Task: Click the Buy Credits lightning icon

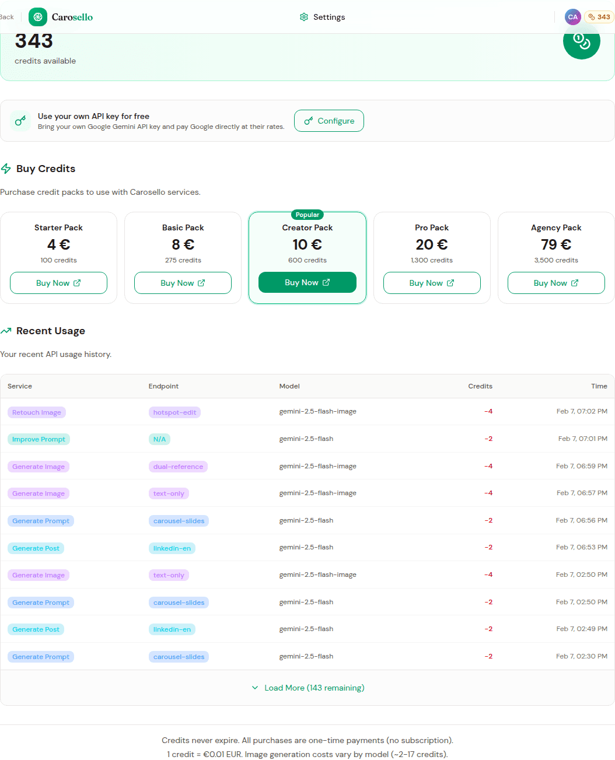Action: point(6,169)
